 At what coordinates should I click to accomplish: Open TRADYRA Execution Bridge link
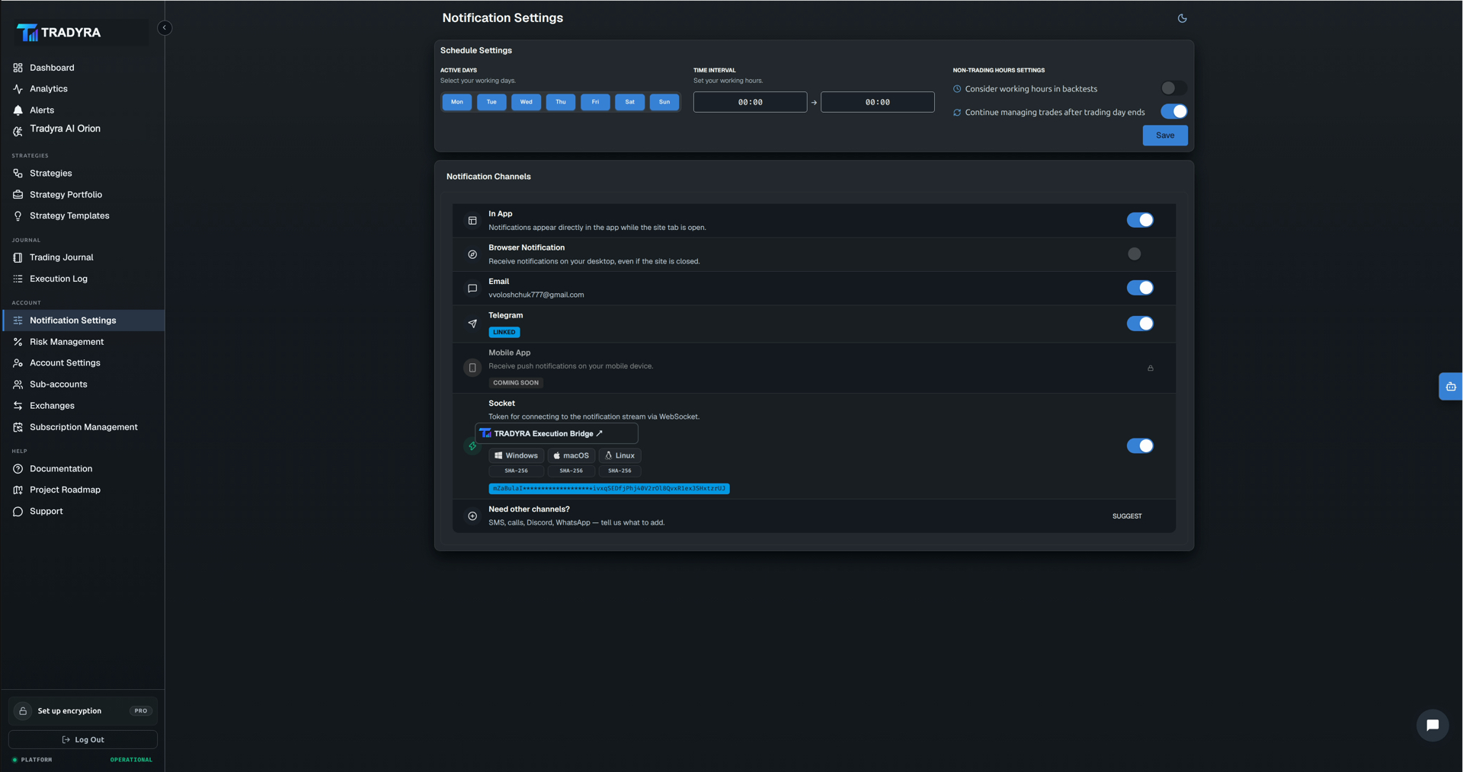556,434
